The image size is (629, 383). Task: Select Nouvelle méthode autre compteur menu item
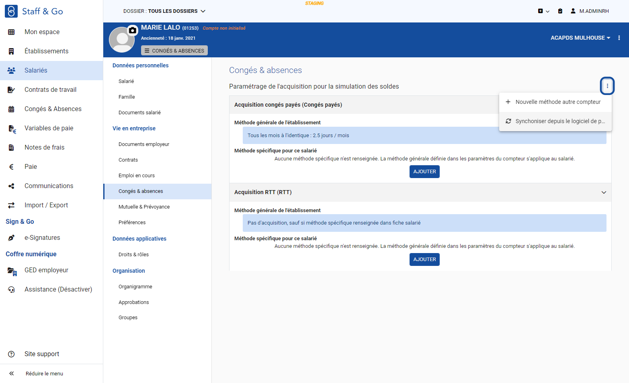tap(555, 102)
